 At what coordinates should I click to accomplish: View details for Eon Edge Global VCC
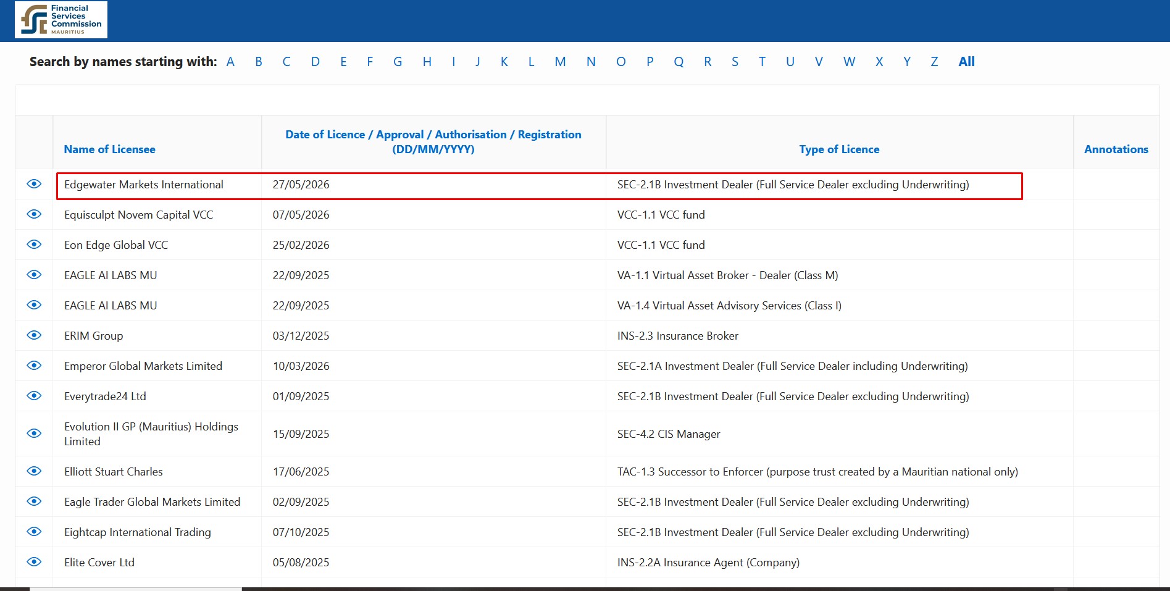pyautogui.click(x=34, y=245)
